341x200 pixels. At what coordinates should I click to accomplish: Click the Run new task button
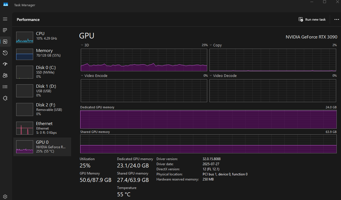point(312,20)
